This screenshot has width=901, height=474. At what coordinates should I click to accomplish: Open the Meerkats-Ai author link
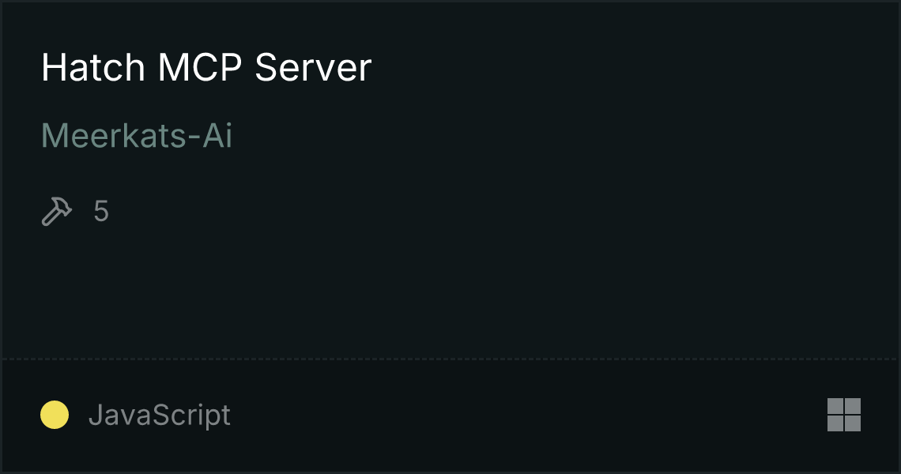(137, 136)
